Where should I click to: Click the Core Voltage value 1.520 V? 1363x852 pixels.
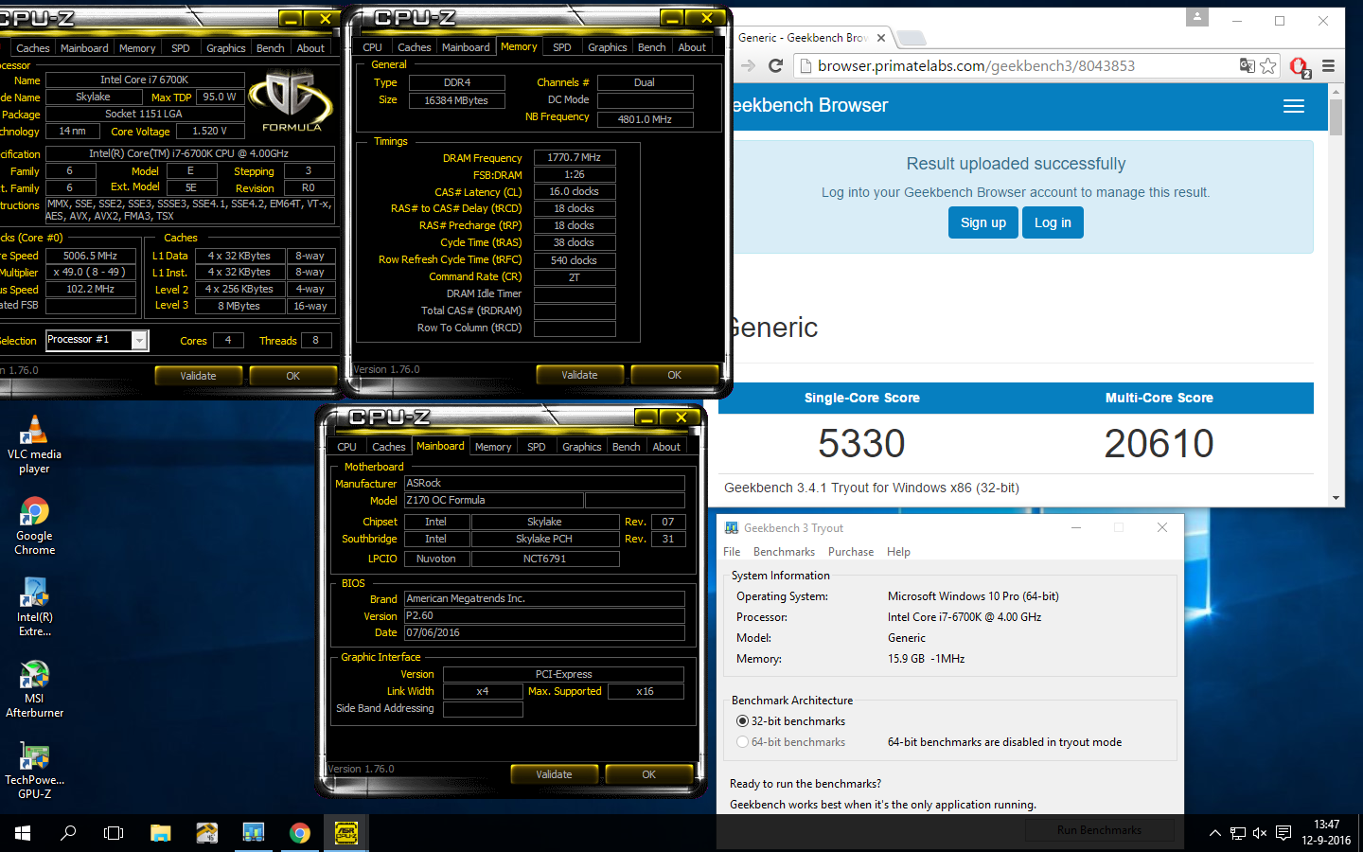click(x=209, y=132)
